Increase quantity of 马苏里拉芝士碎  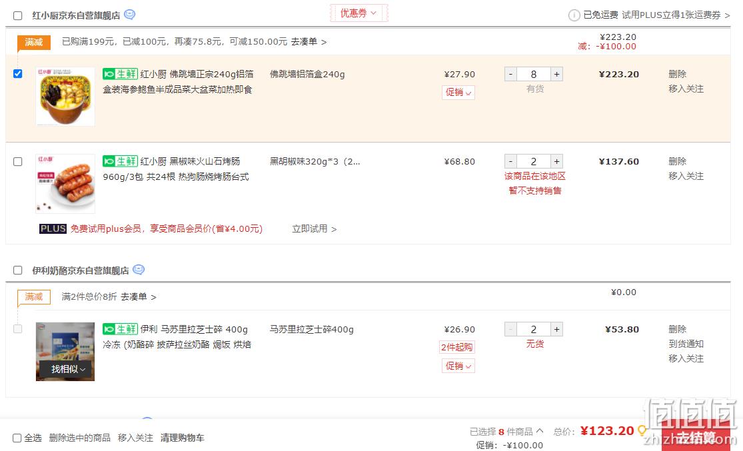click(x=557, y=329)
